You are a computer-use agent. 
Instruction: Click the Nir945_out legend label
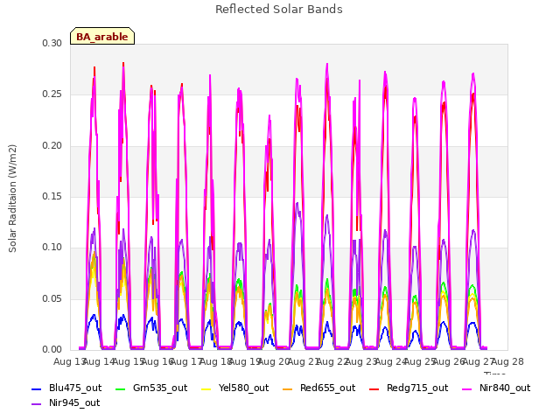click(74, 402)
